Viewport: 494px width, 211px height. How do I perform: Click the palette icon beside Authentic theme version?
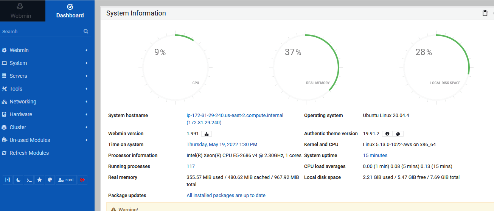coord(398,134)
